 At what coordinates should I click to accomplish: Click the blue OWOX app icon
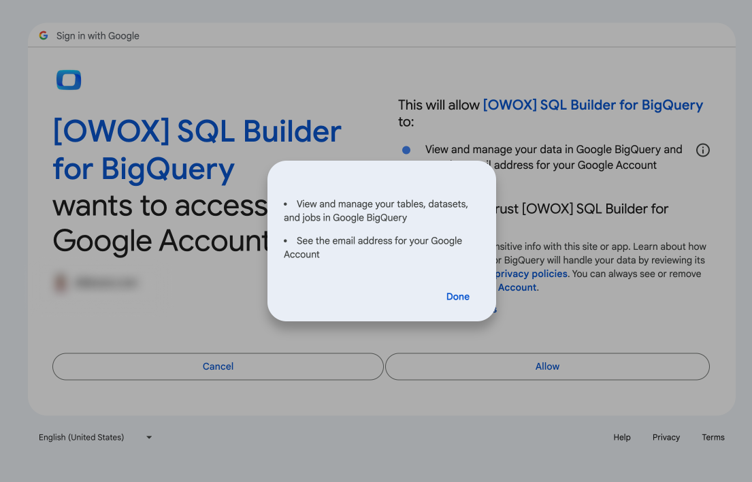pos(69,80)
